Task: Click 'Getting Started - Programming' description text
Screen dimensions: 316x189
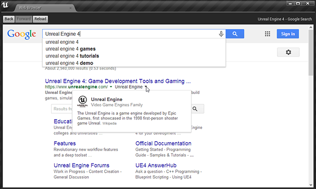Action: tap(163, 150)
